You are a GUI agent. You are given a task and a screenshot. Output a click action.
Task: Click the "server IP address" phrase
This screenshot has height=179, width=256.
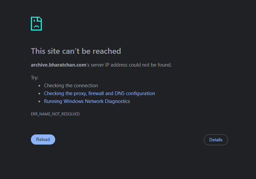pos(109,65)
